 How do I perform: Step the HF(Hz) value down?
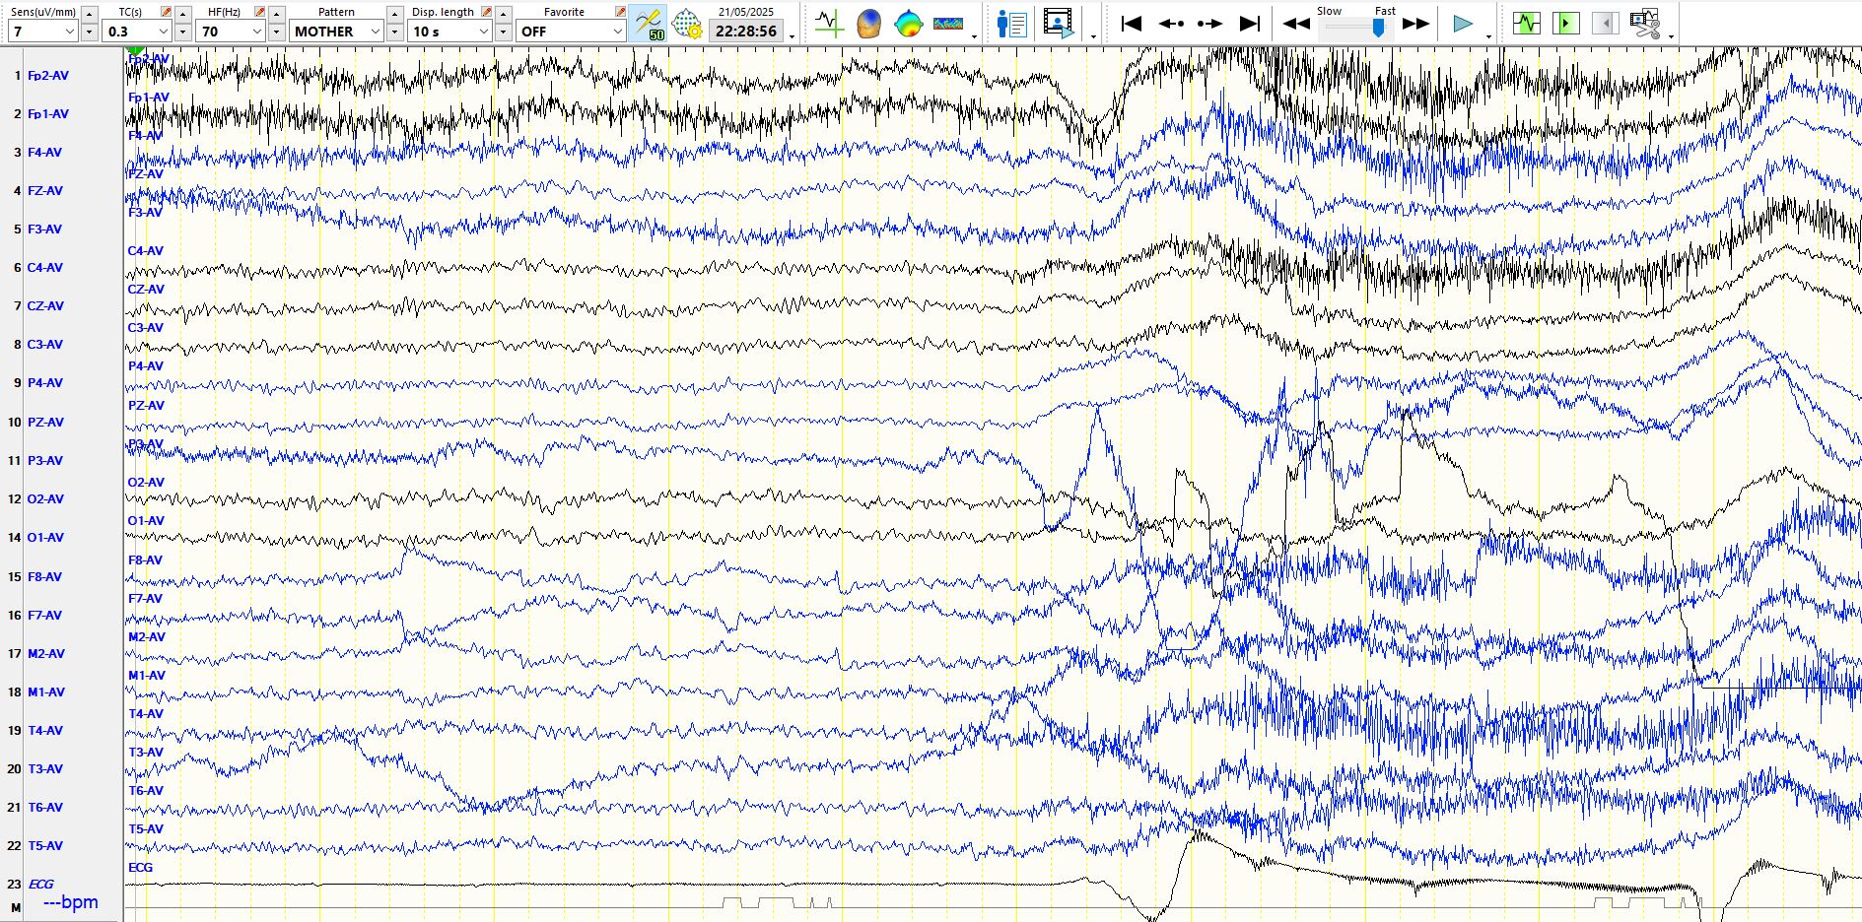276,32
